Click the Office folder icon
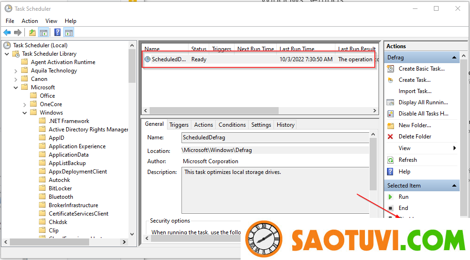The image size is (470, 260). (33, 96)
